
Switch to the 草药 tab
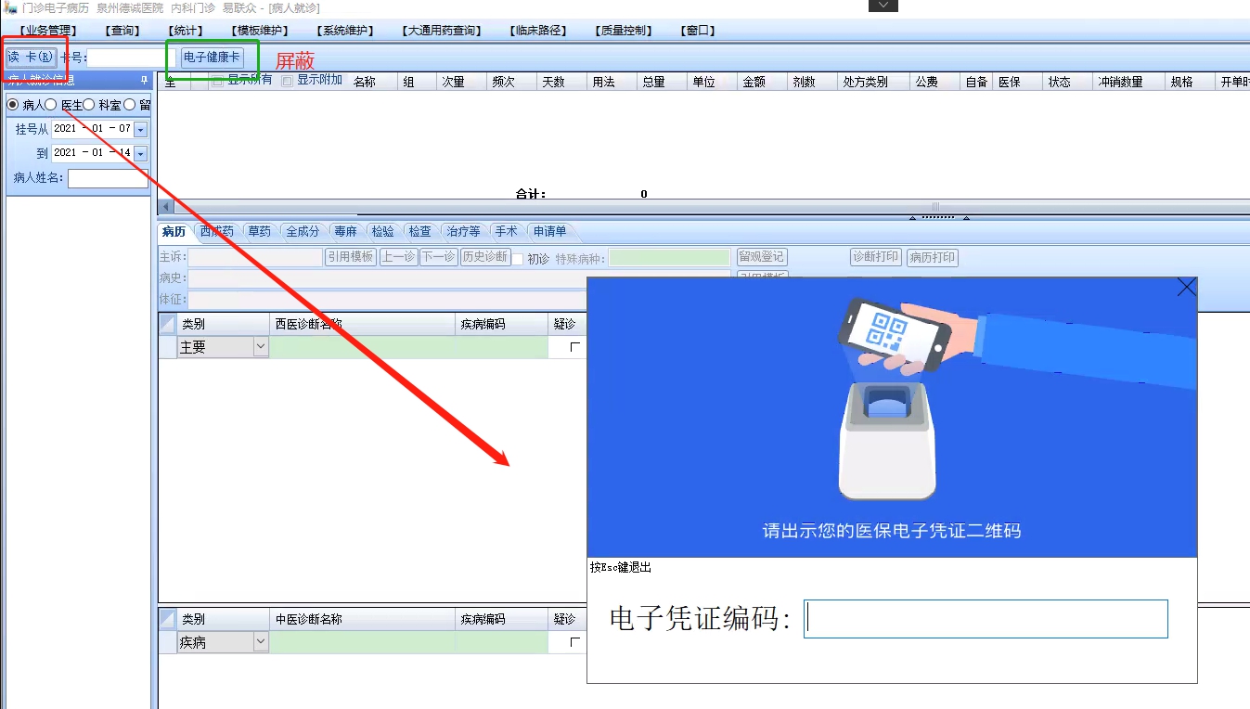(260, 231)
